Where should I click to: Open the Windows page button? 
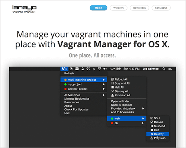118,8
